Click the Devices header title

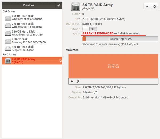click(29, 5)
